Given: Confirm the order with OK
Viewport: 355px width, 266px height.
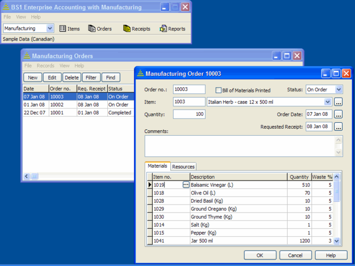Looking at the screenshot, I should (260, 255).
